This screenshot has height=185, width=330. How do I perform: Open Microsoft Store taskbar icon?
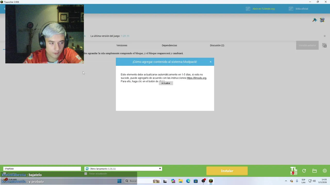pyautogui.click(x=196, y=181)
